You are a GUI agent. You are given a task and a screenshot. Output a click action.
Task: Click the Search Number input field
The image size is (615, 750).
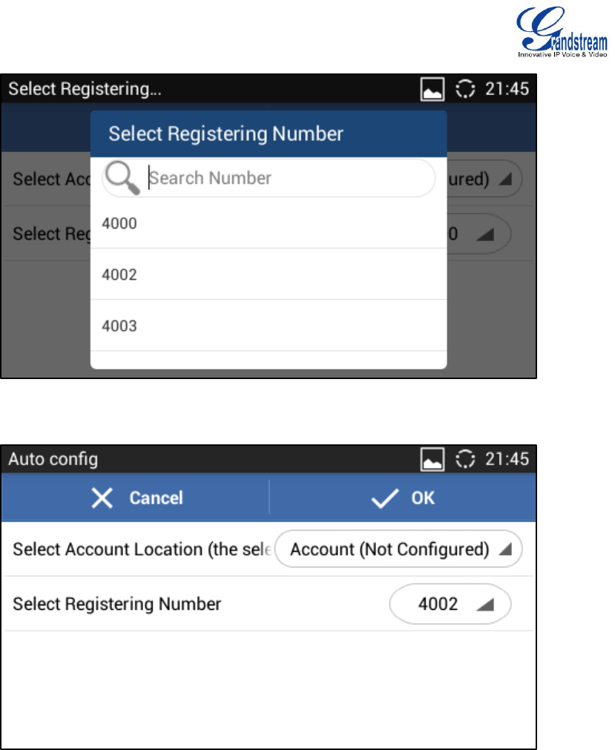tap(269, 178)
